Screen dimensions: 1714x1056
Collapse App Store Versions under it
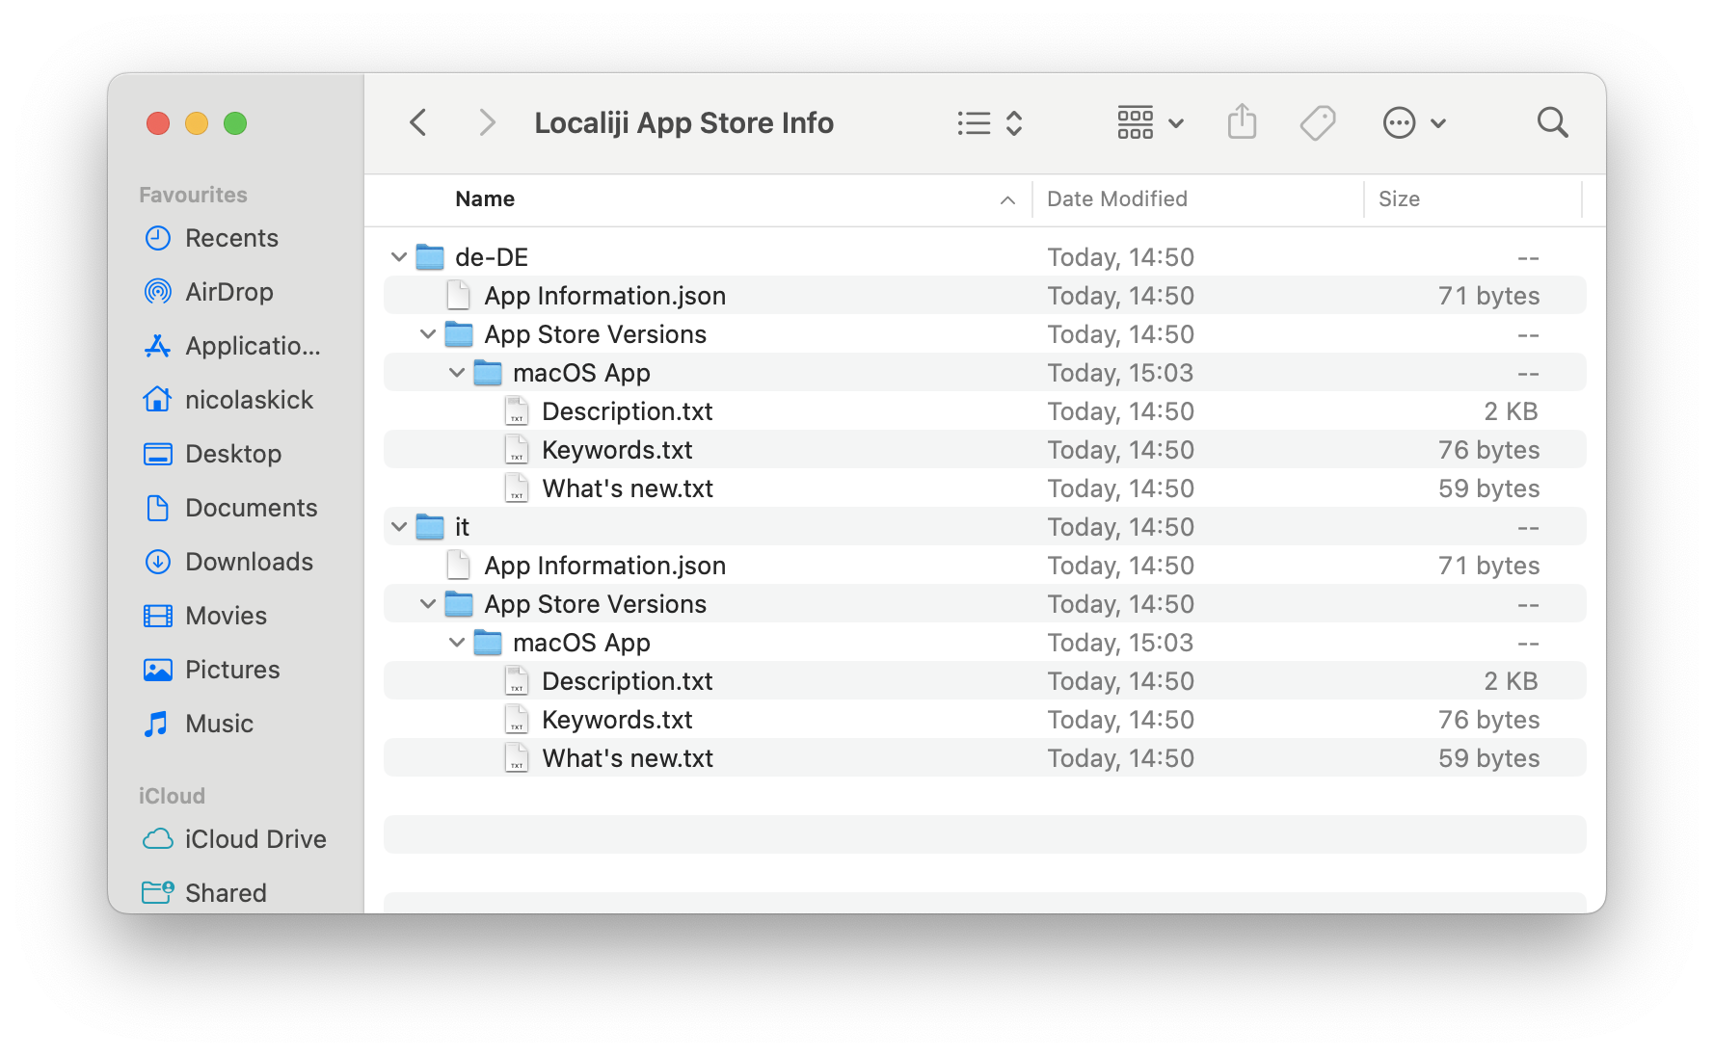click(428, 604)
